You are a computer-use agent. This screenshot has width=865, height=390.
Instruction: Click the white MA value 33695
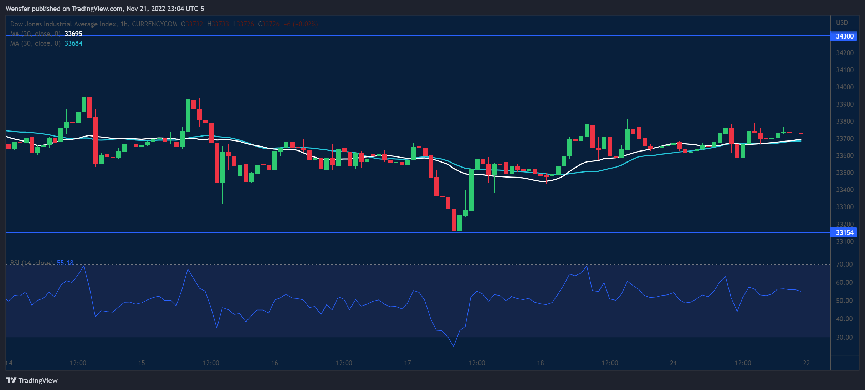(73, 34)
